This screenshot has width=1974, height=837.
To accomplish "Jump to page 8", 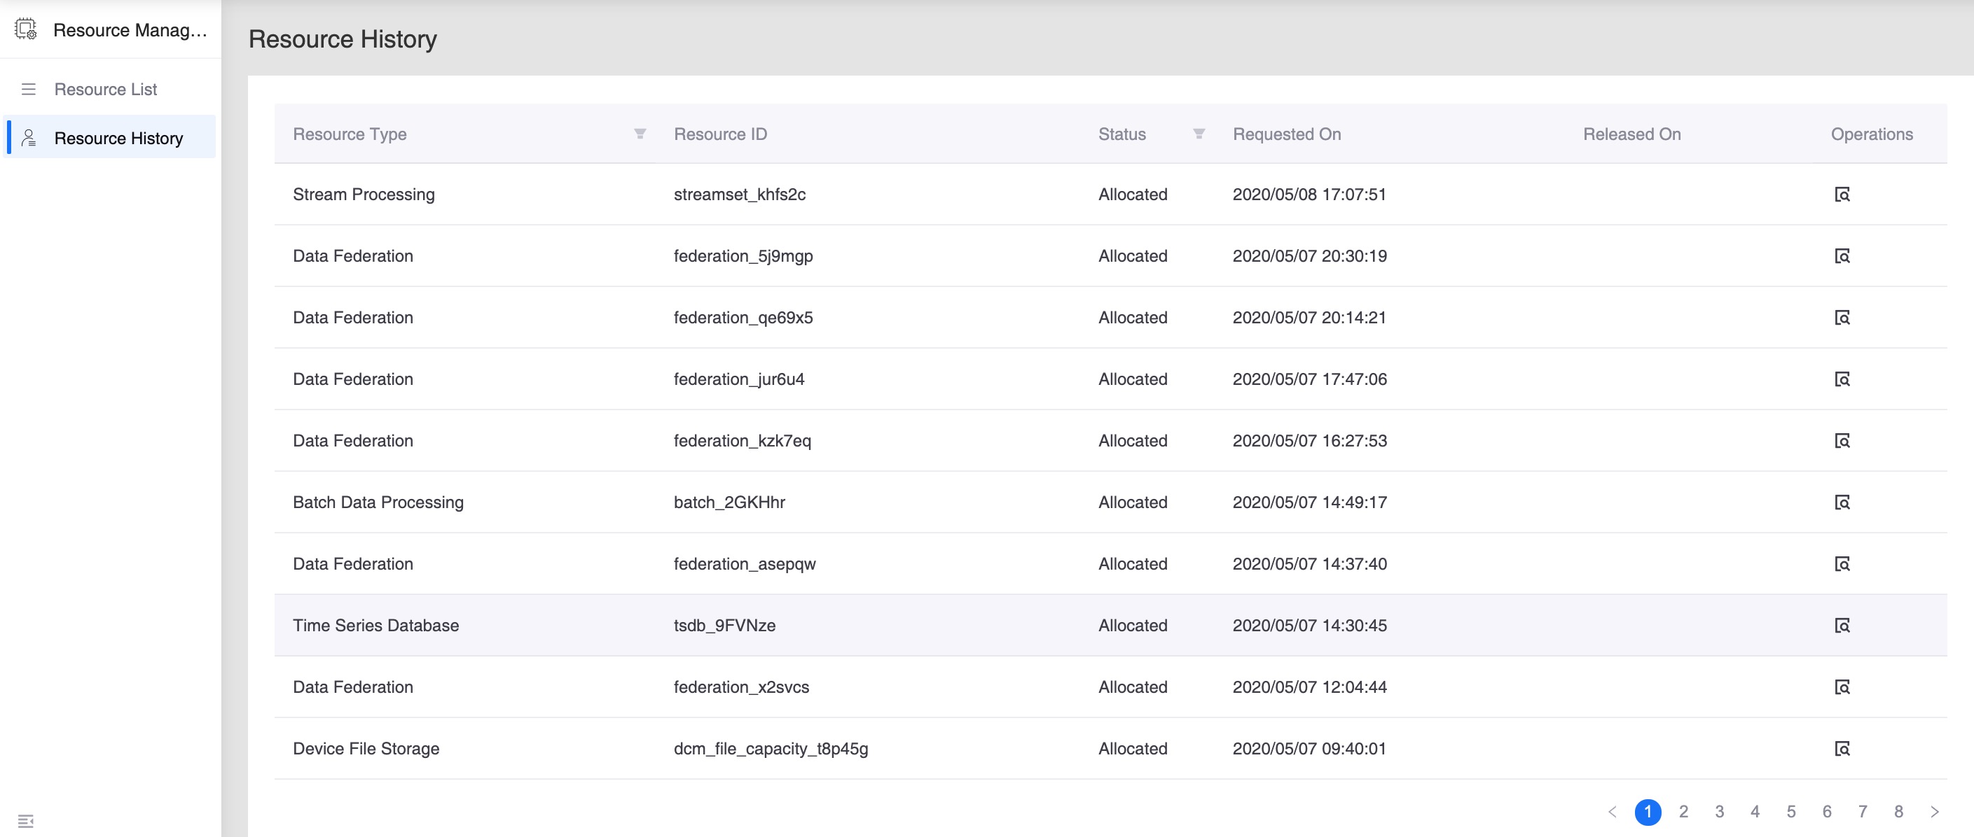I will 1898,812.
